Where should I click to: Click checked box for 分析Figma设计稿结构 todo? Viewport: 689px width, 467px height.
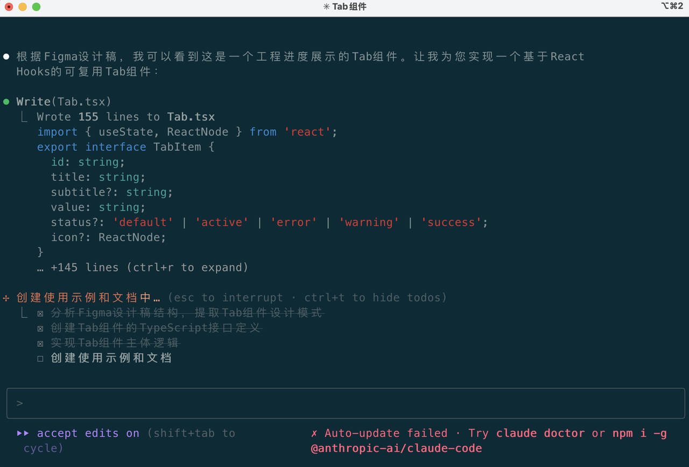[40, 313]
